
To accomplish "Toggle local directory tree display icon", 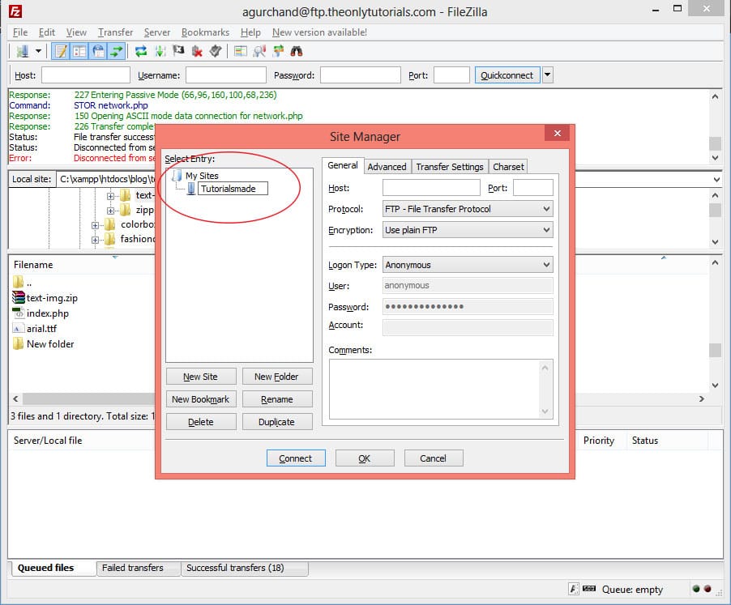I will tap(79, 51).
